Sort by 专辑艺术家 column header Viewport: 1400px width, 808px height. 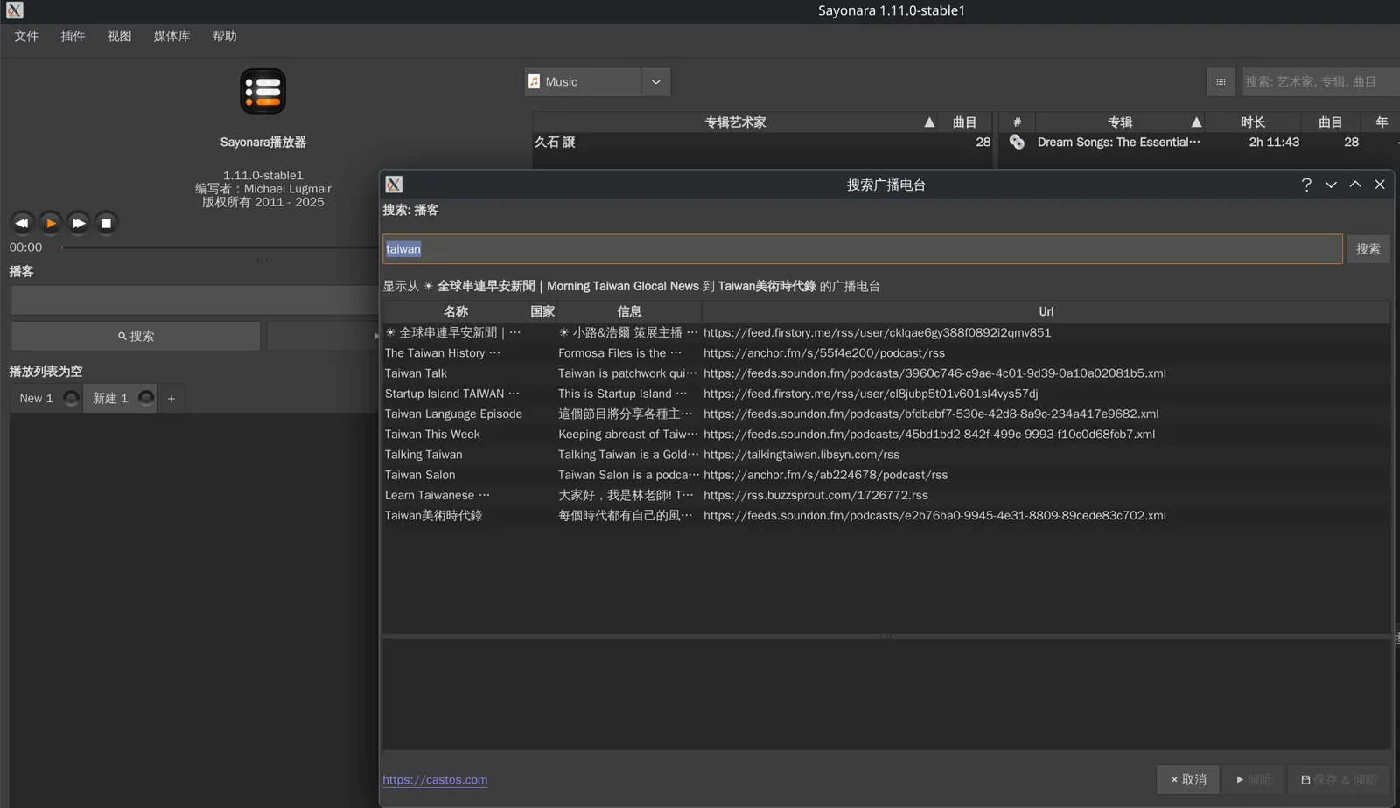(735, 122)
